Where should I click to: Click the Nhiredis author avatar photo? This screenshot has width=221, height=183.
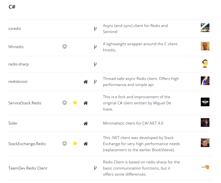coord(205,46)
